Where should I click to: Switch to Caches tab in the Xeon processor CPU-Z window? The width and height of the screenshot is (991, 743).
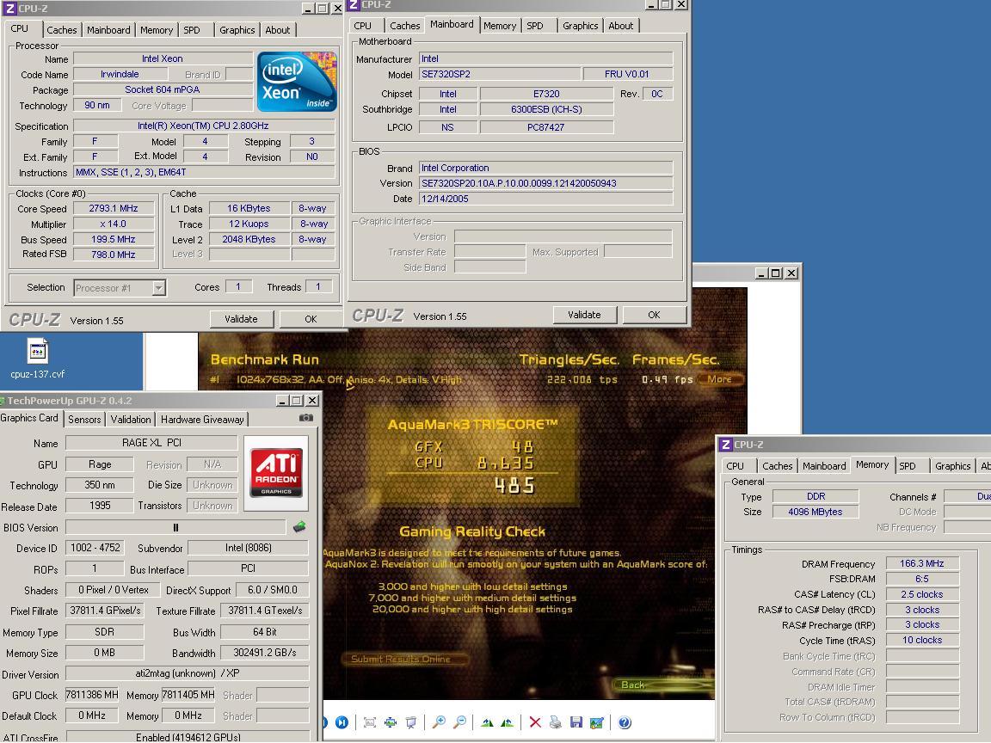point(62,30)
